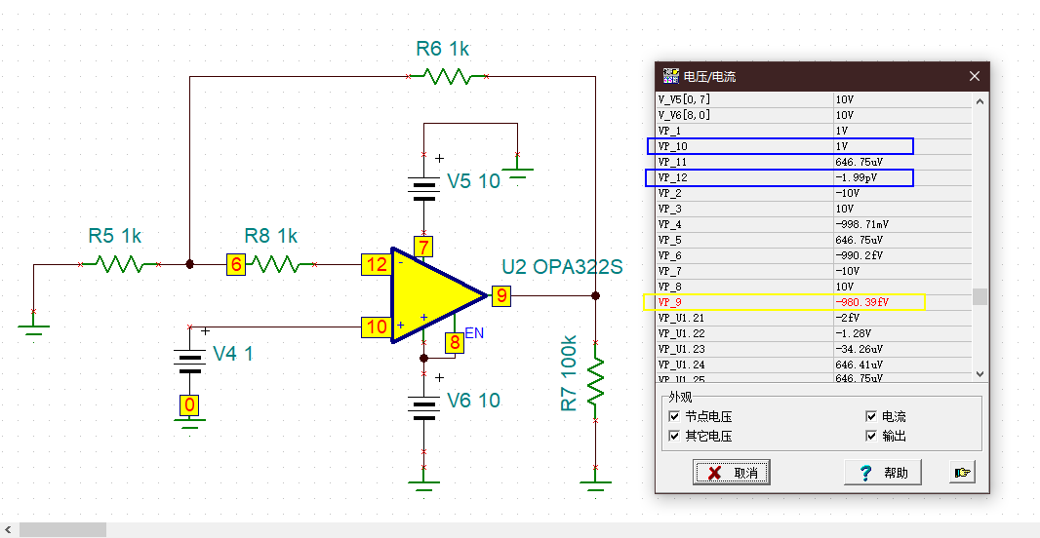Select the R7 100k resistor symbol

point(596,381)
